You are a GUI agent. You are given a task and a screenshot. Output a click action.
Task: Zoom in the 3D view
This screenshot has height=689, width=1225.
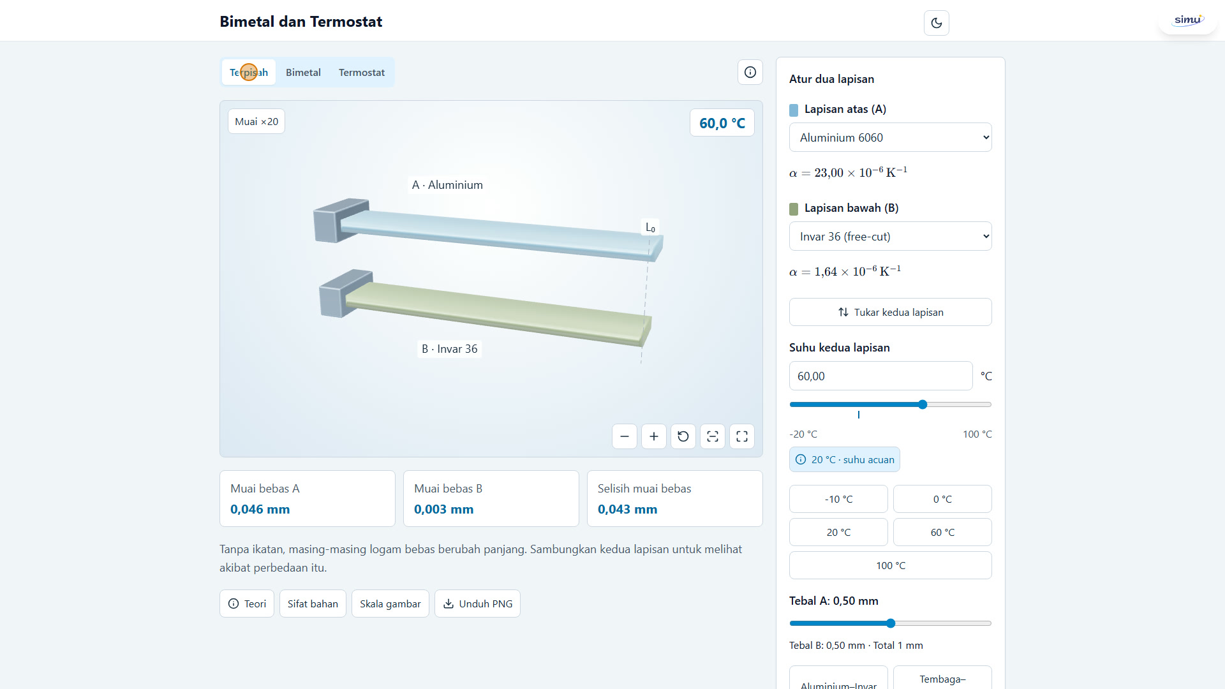(654, 436)
